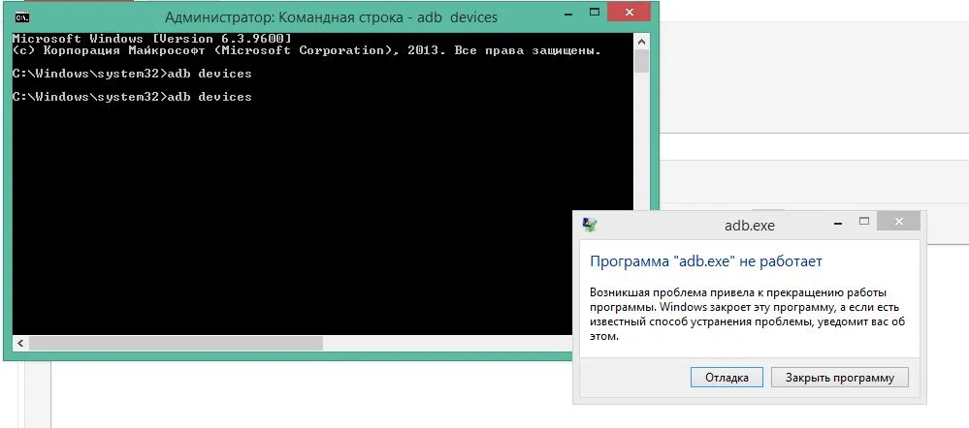Click the Возникшая проблема description paragraph
Viewport: 969px width, 428px height.
[x=748, y=315]
